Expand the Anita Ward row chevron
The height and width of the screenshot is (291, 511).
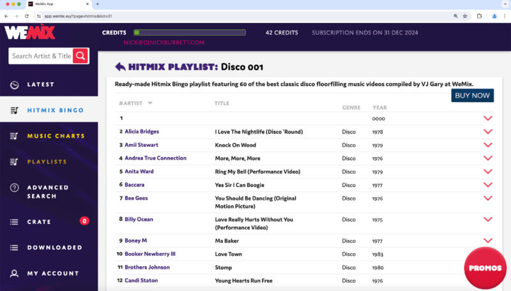coord(488,172)
